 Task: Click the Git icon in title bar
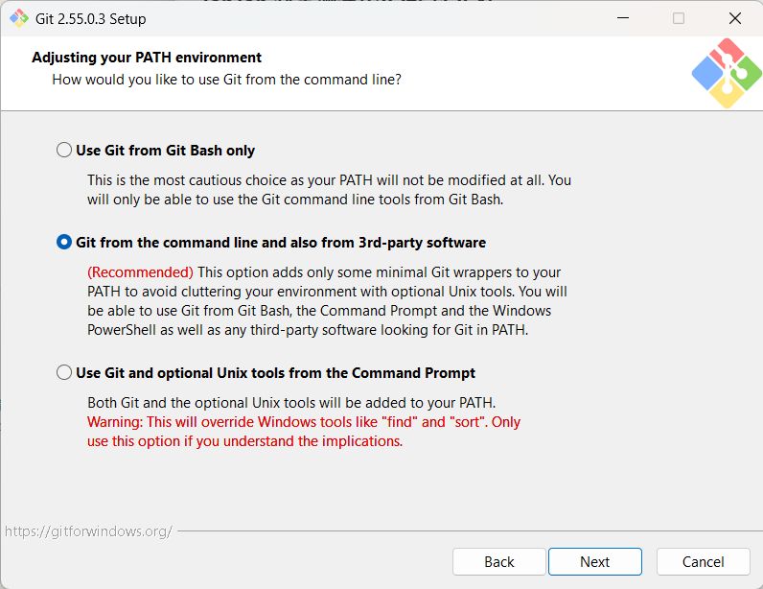click(x=19, y=18)
